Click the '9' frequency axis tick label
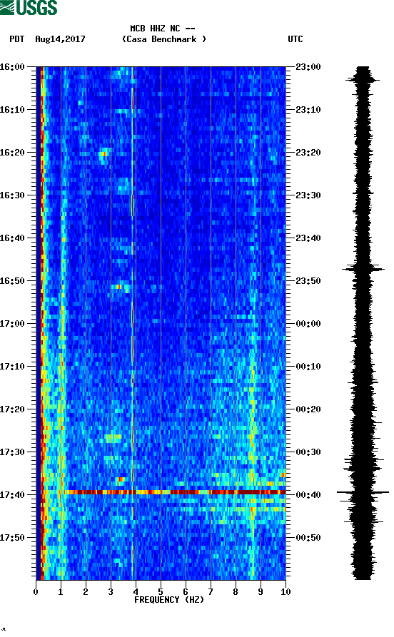Screen dimensions: 394x637 261,592
